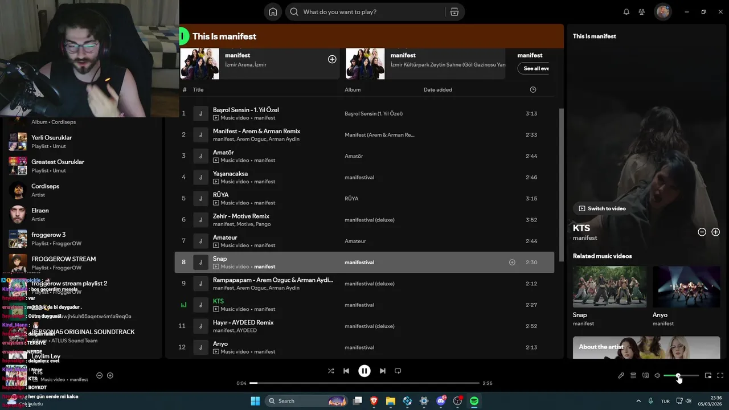
Task: Open Elraen artist in sidebar
Action: [83, 214]
